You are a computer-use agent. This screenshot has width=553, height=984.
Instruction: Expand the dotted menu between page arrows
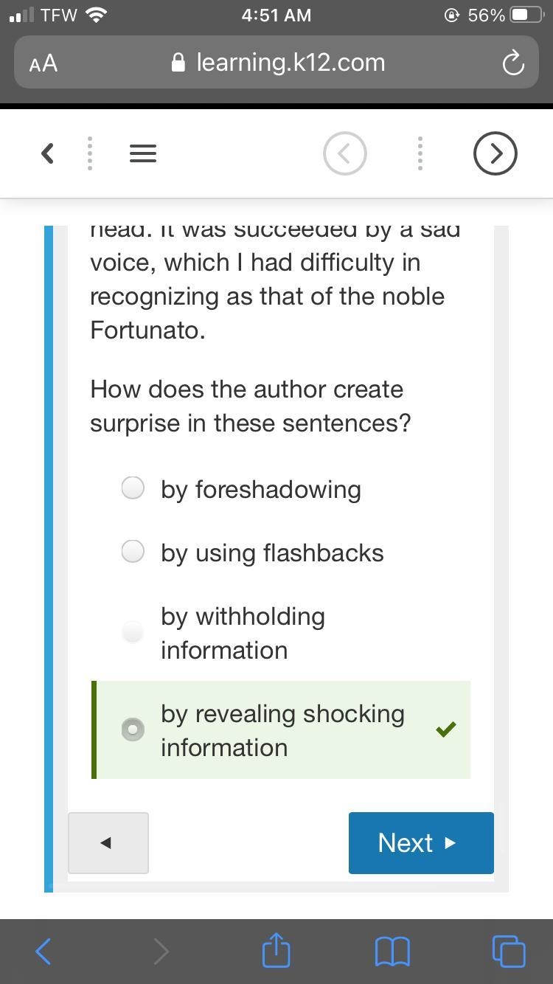pyautogui.click(x=420, y=153)
